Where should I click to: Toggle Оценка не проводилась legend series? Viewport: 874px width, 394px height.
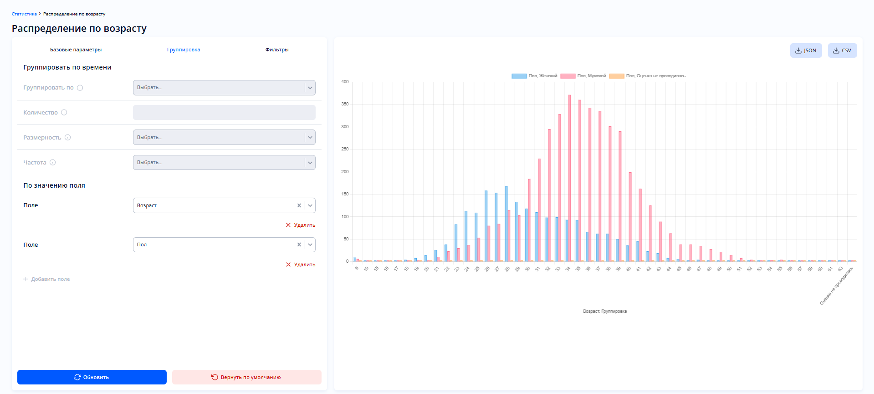click(647, 76)
